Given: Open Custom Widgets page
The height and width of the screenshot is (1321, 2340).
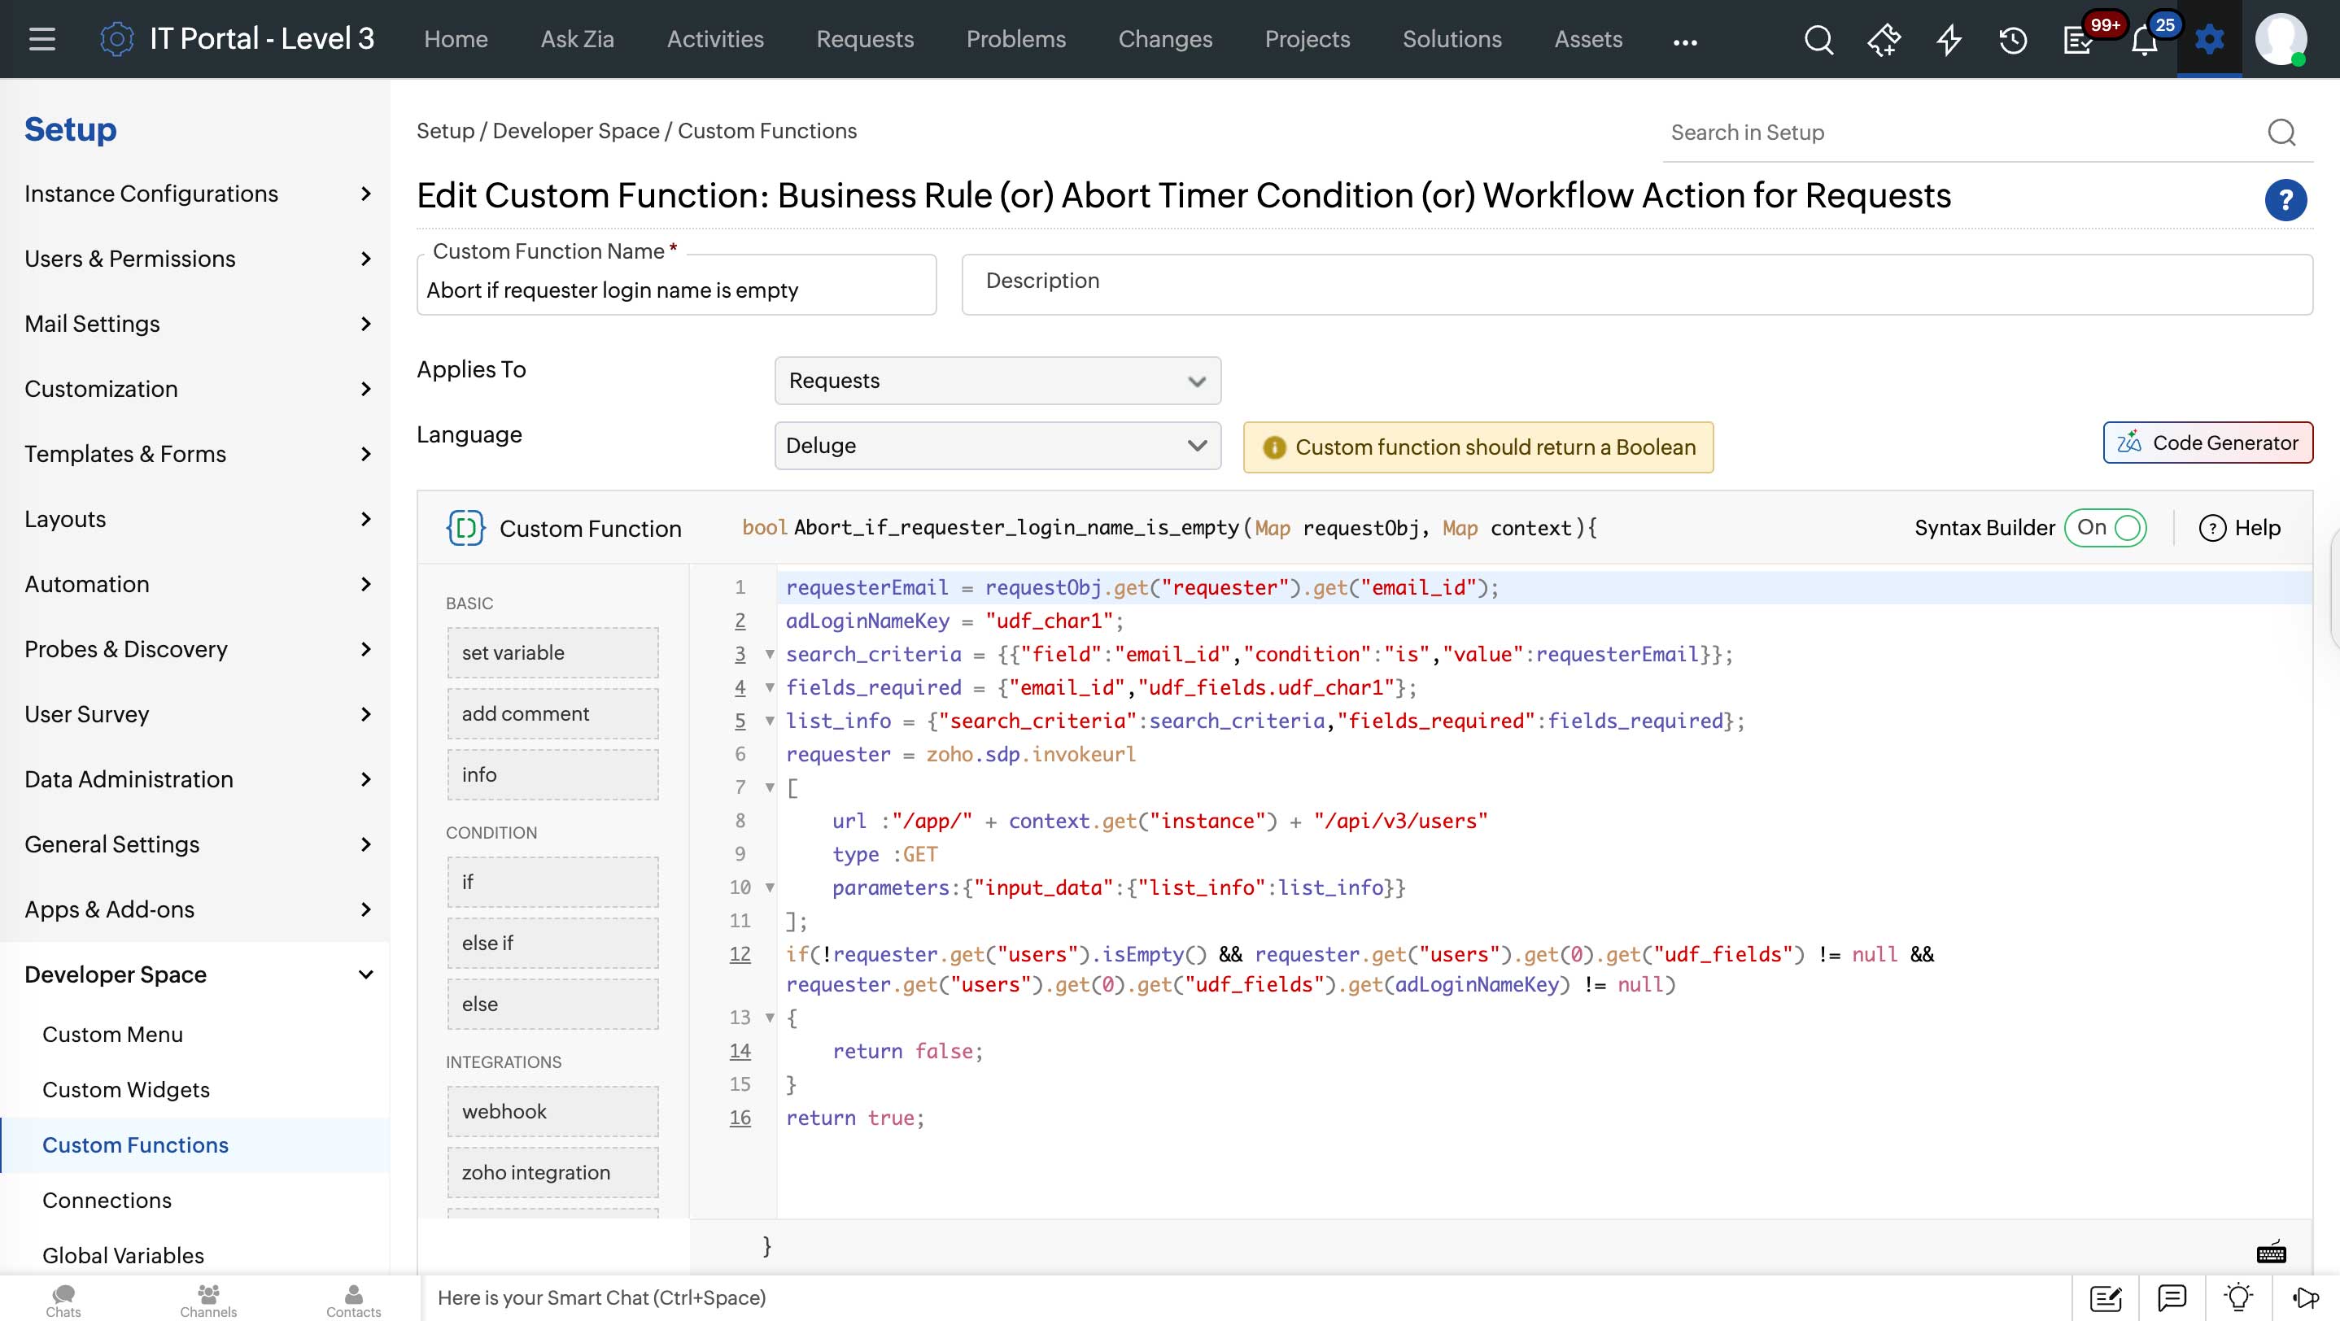Looking at the screenshot, I should 126,1089.
